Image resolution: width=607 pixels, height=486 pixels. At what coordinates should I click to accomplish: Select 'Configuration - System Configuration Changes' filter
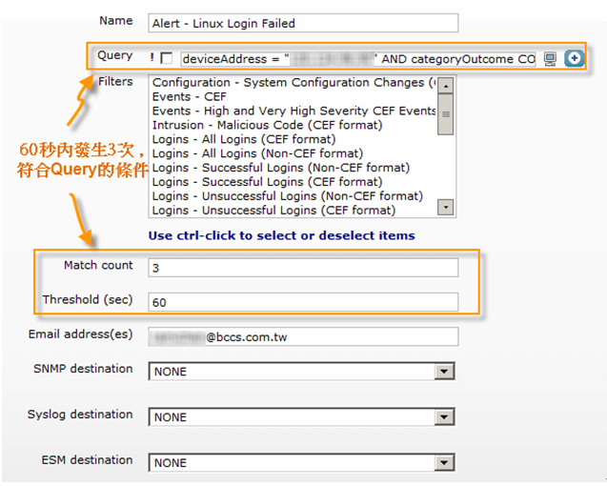click(x=291, y=83)
